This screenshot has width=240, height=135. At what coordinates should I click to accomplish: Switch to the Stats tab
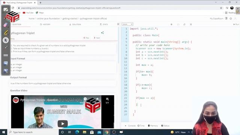tap(104, 24)
